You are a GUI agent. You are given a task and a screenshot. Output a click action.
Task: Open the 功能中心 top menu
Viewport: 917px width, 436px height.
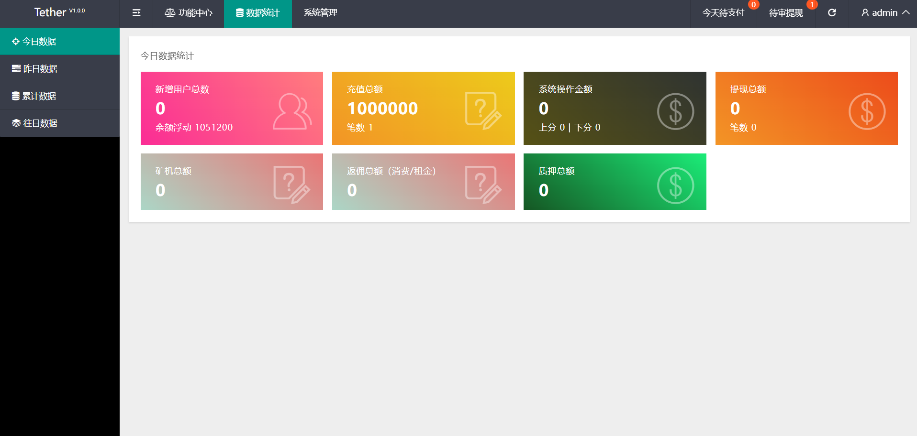pyautogui.click(x=189, y=13)
